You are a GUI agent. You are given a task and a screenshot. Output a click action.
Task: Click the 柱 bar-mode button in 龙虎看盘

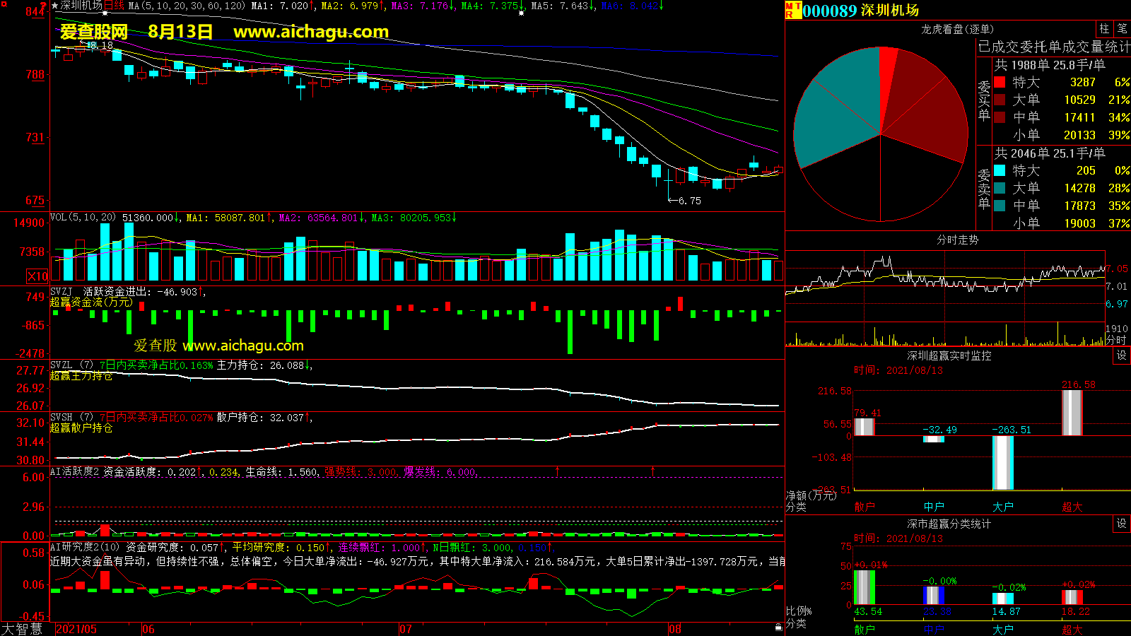(1104, 29)
